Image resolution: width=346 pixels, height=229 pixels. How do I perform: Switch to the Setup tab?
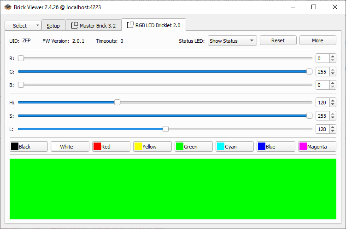click(53, 26)
